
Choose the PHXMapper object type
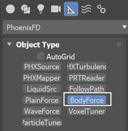coord(42,78)
